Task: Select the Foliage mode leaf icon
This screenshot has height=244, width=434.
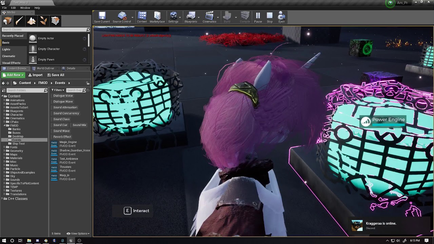Action: coord(43,21)
